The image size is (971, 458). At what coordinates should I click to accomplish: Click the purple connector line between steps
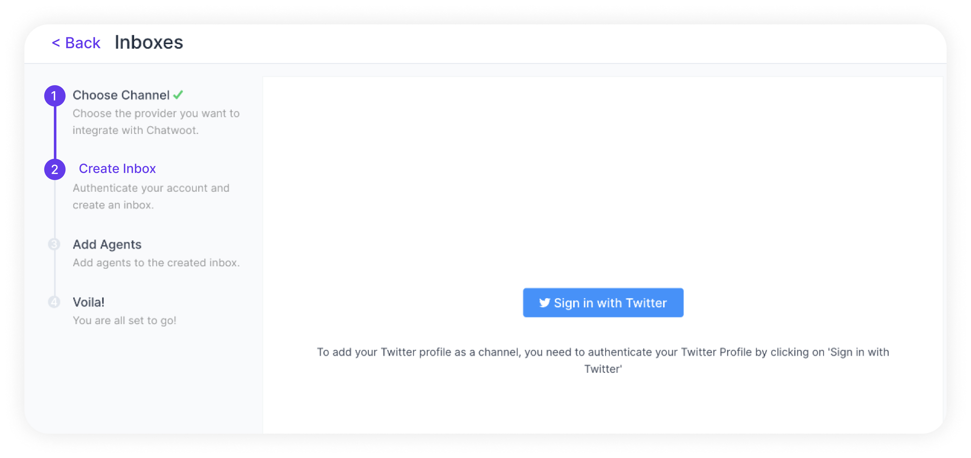click(55, 132)
